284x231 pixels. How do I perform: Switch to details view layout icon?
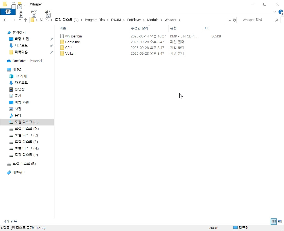tap(274, 221)
